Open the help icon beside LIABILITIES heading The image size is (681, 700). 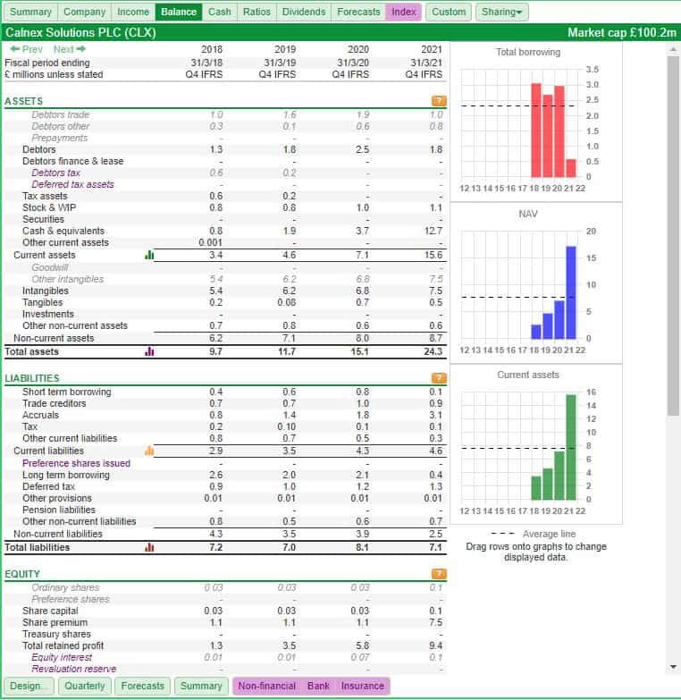[x=439, y=378]
